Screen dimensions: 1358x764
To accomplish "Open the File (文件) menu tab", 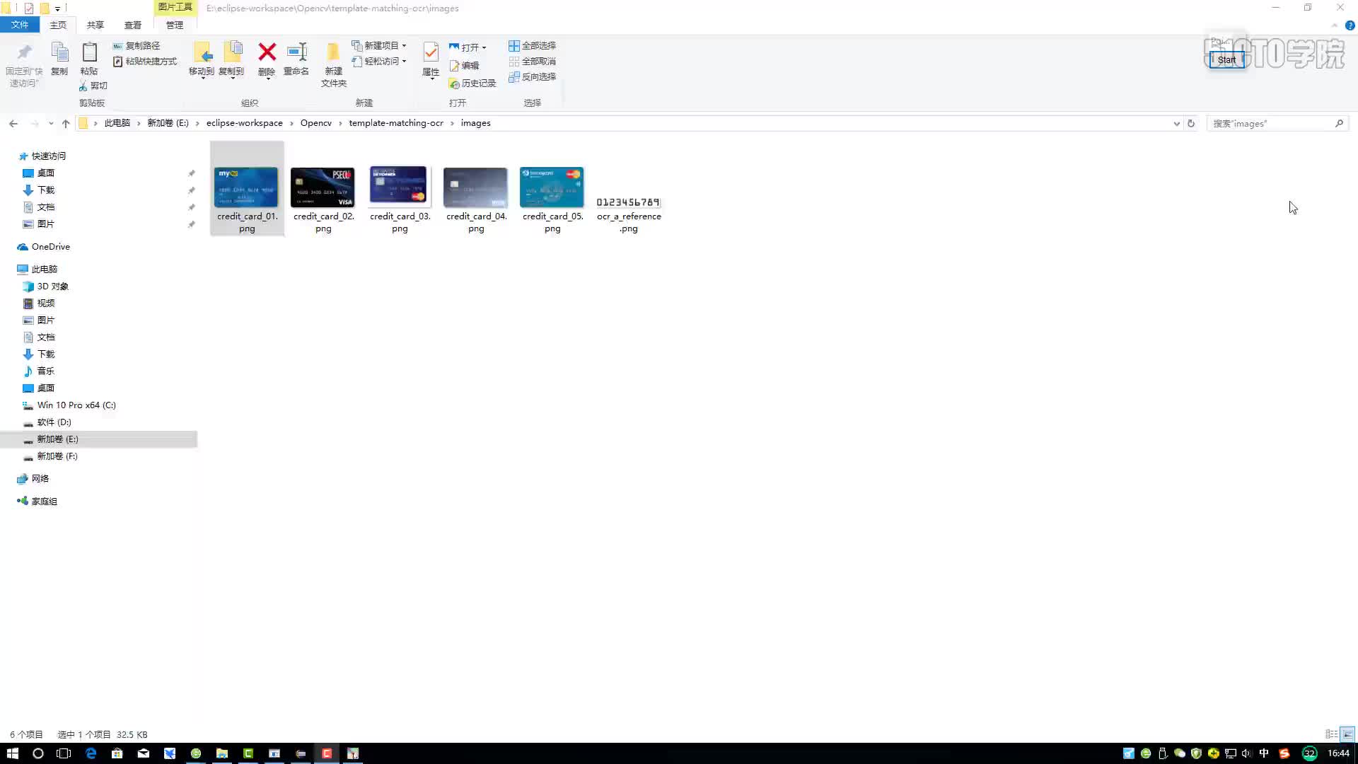I will [20, 25].
